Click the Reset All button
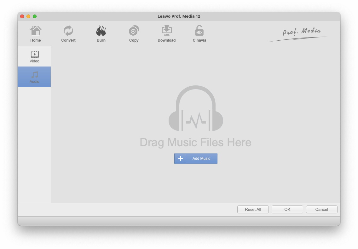This screenshot has width=358, height=249. pos(253,210)
